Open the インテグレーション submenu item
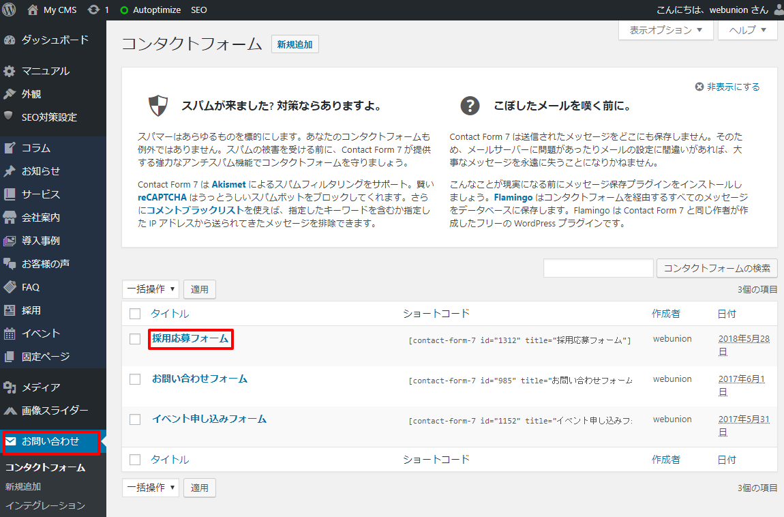Screen dimensions: 784x517 45,505
